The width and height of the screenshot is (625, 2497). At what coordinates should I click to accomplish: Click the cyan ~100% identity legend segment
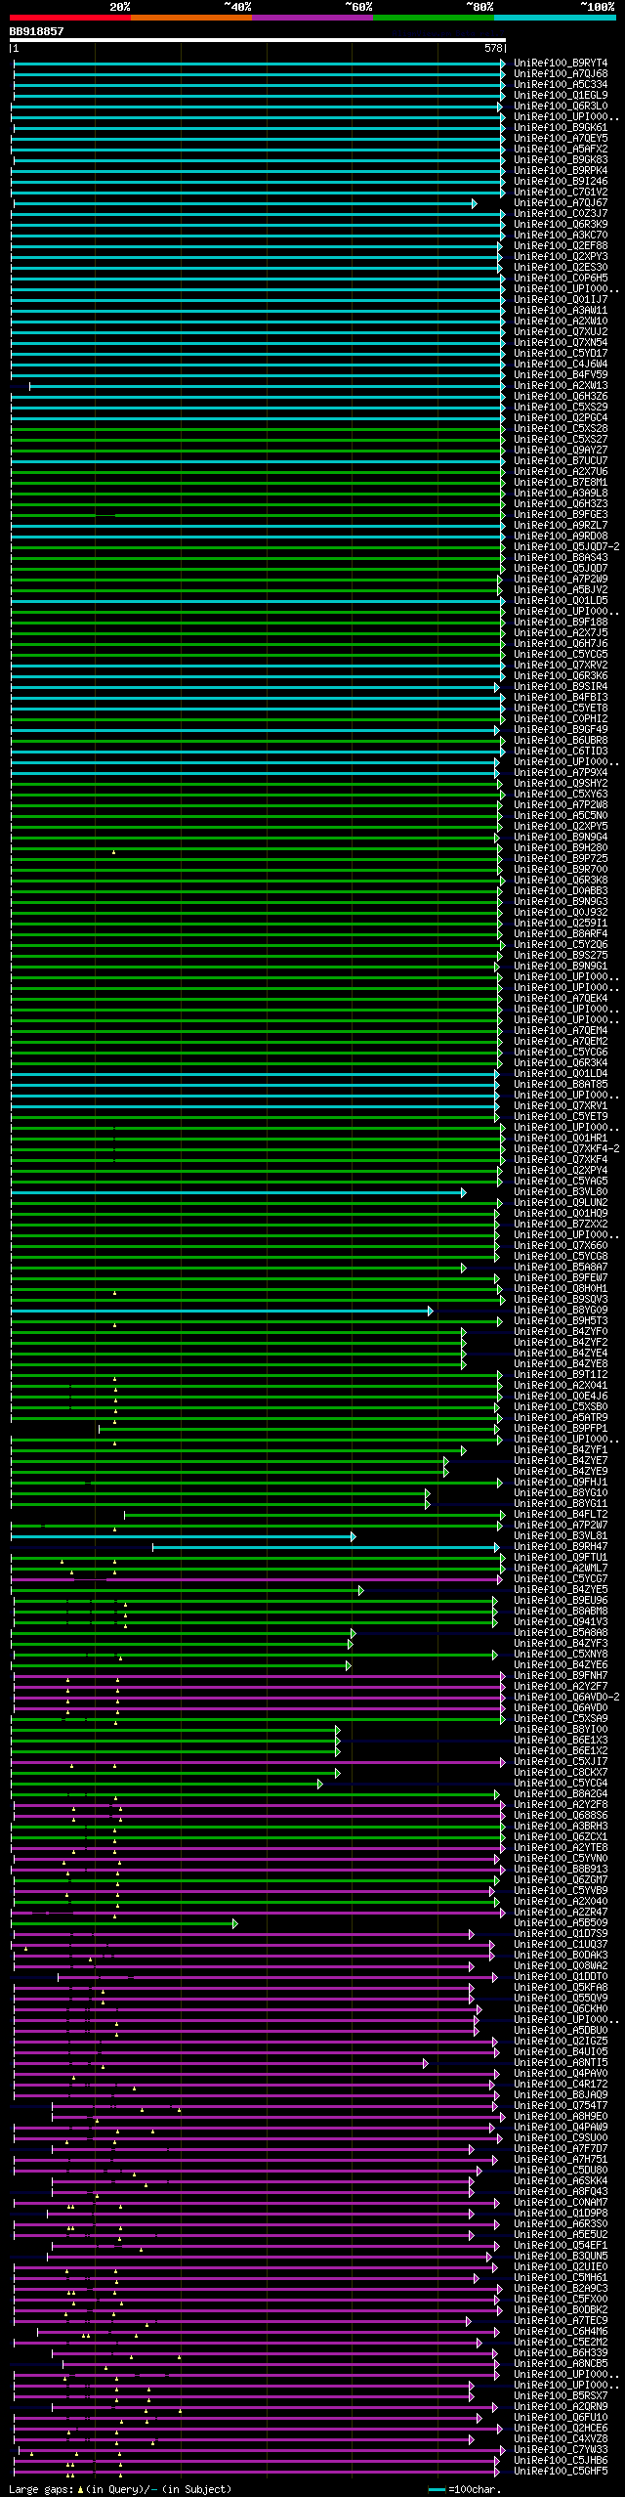tap(555, 18)
